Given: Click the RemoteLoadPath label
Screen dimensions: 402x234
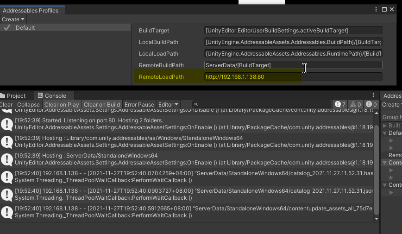Looking at the screenshot, I should tap(161, 77).
